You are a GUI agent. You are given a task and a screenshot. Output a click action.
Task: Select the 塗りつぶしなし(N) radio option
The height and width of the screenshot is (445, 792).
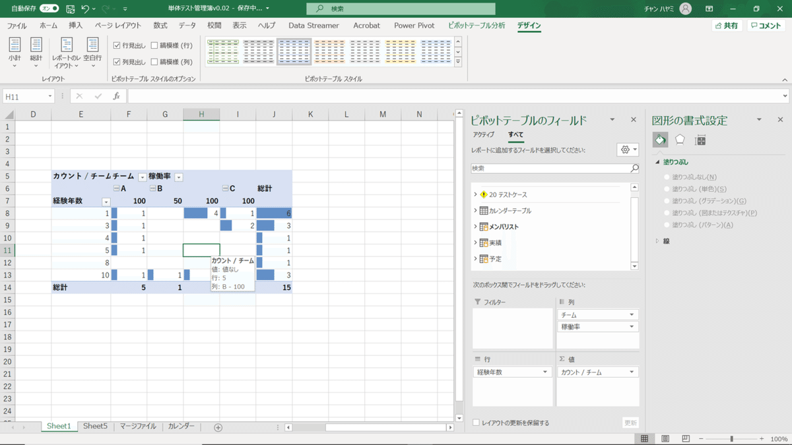667,177
